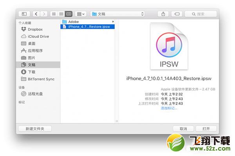
Task: Click the Share toolbar icon
Action: [163, 14]
